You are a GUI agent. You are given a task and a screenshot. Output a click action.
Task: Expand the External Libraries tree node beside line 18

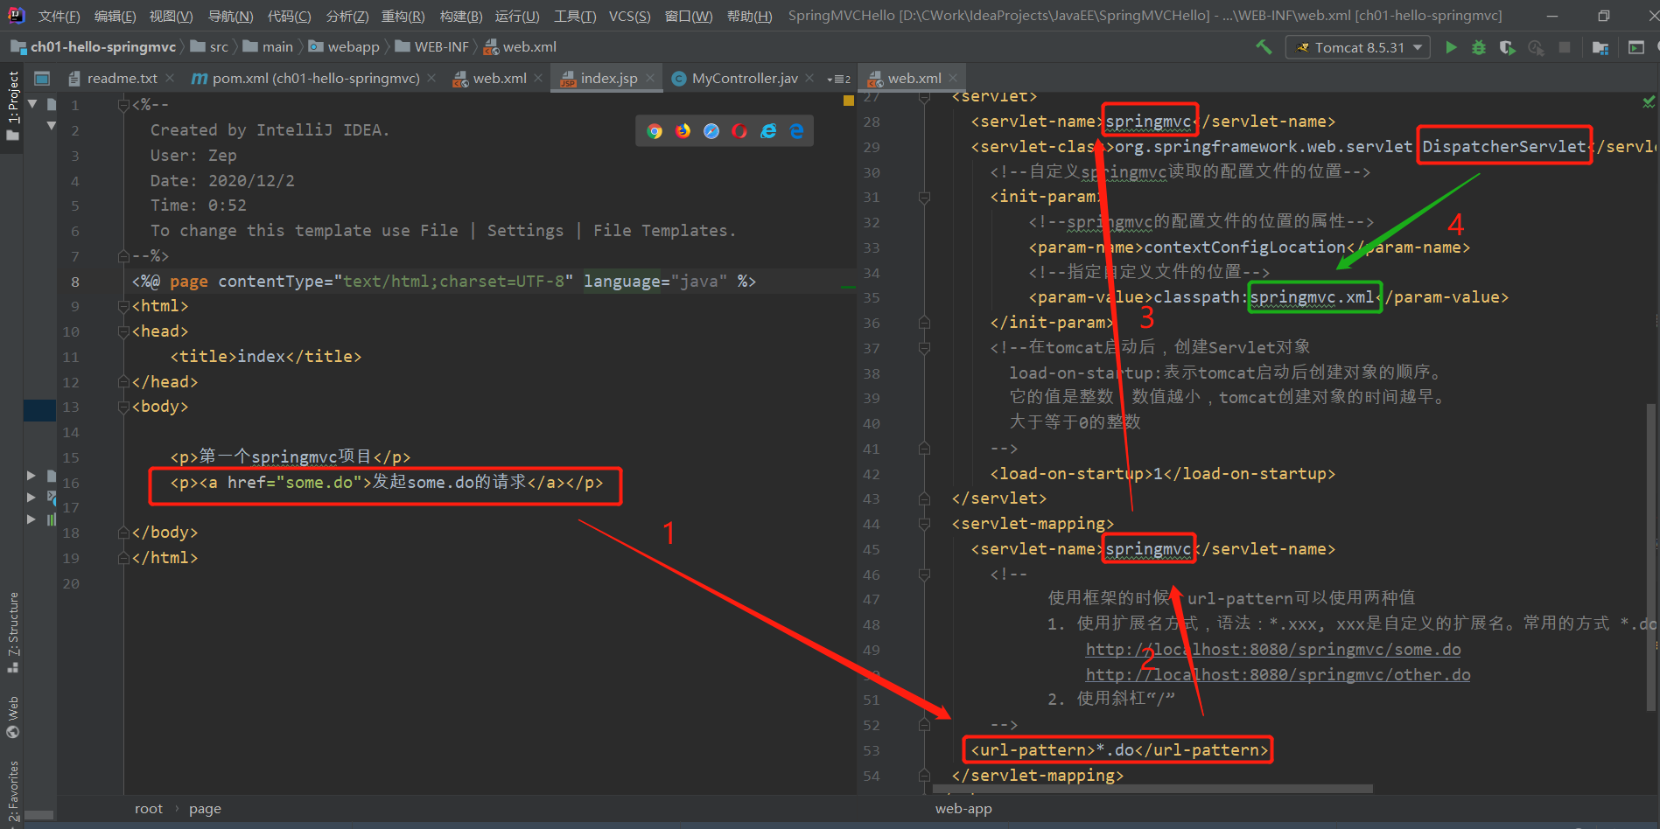coord(32,519)
